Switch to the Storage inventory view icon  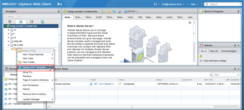pyautogui.click(x=32, y=22)
